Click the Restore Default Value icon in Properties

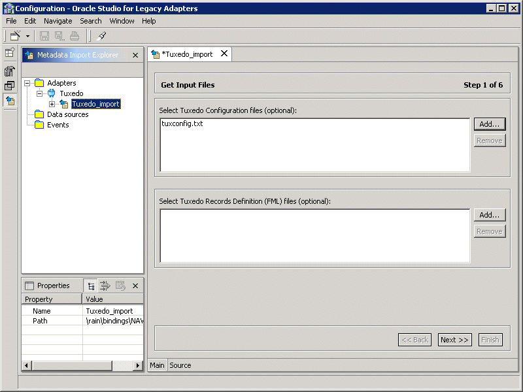(120, 286)
